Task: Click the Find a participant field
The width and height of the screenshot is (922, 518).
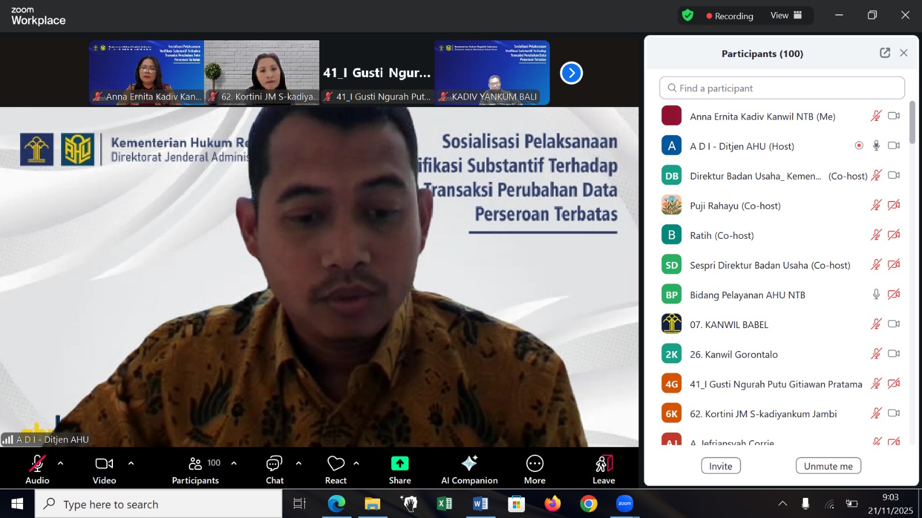Action: pos(781,88)
